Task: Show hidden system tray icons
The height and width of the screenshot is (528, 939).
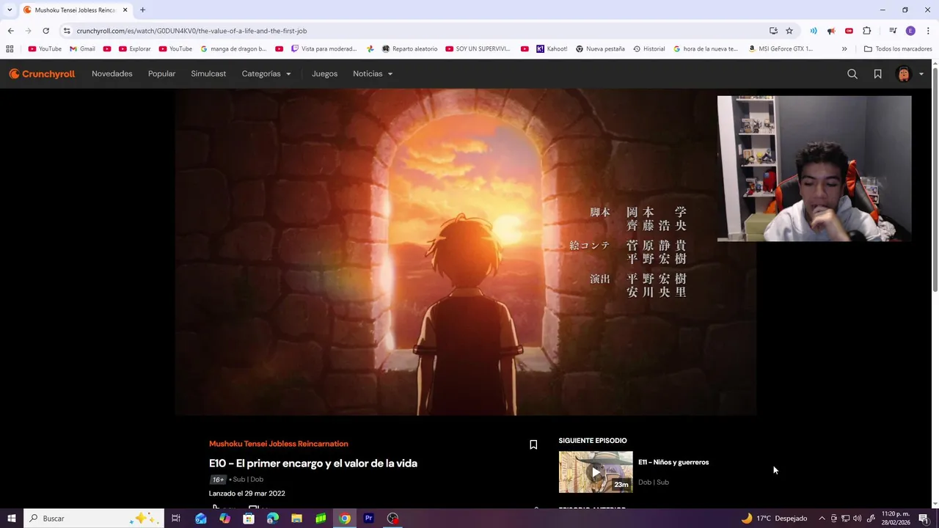Action: 822,518
